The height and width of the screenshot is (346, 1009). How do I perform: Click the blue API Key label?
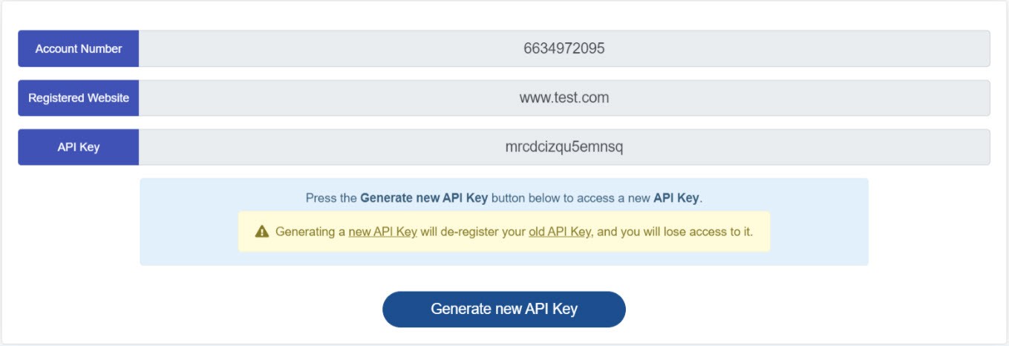coord(79,147)
